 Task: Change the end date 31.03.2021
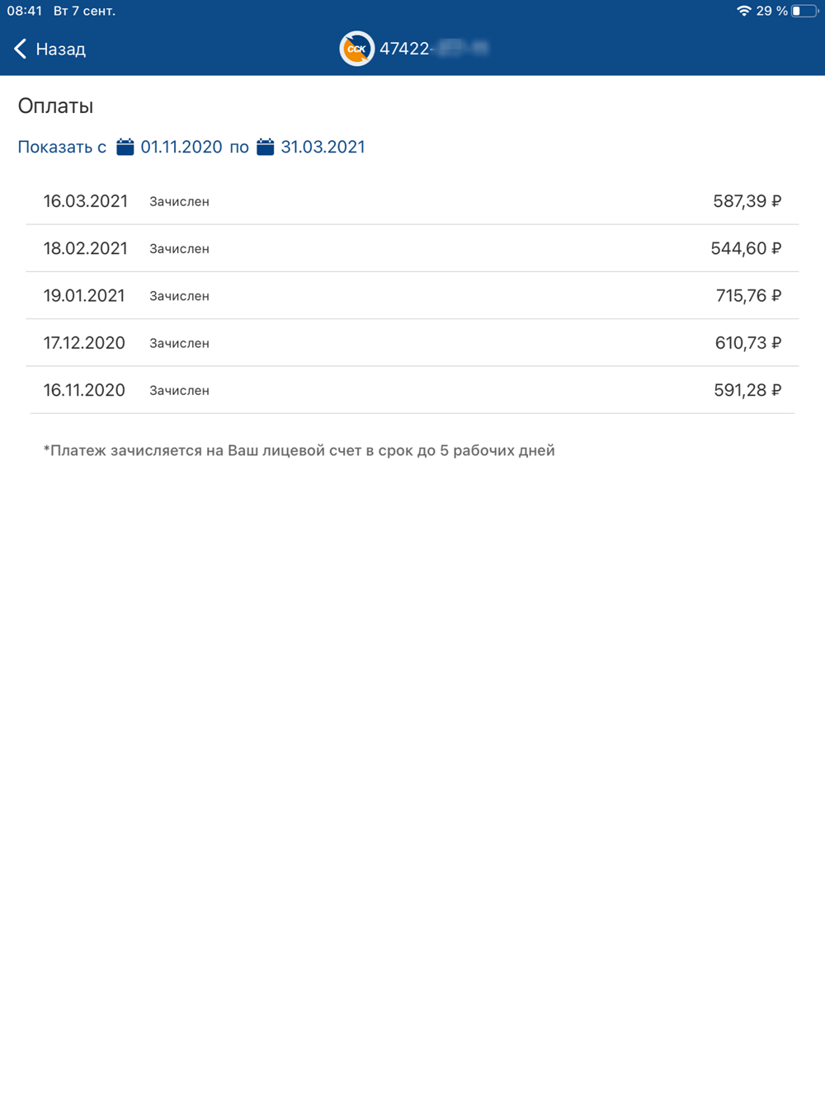(x=323, y=147)
